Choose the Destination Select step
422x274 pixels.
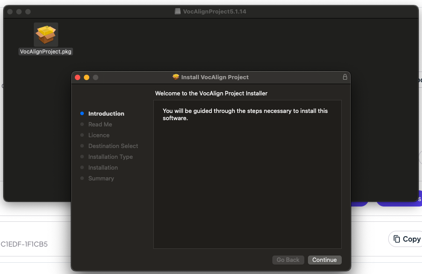(x=113, y=146)
